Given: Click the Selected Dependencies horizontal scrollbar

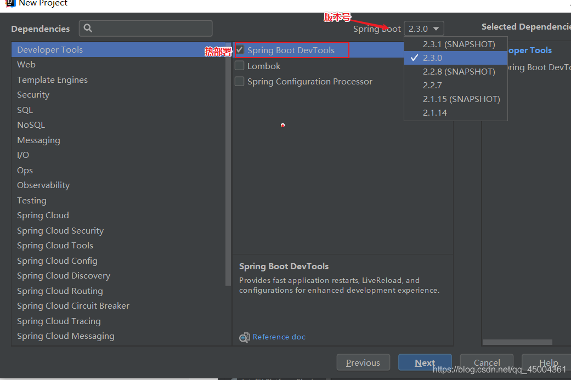Looking at the screenshot, I should pos(517,342).
